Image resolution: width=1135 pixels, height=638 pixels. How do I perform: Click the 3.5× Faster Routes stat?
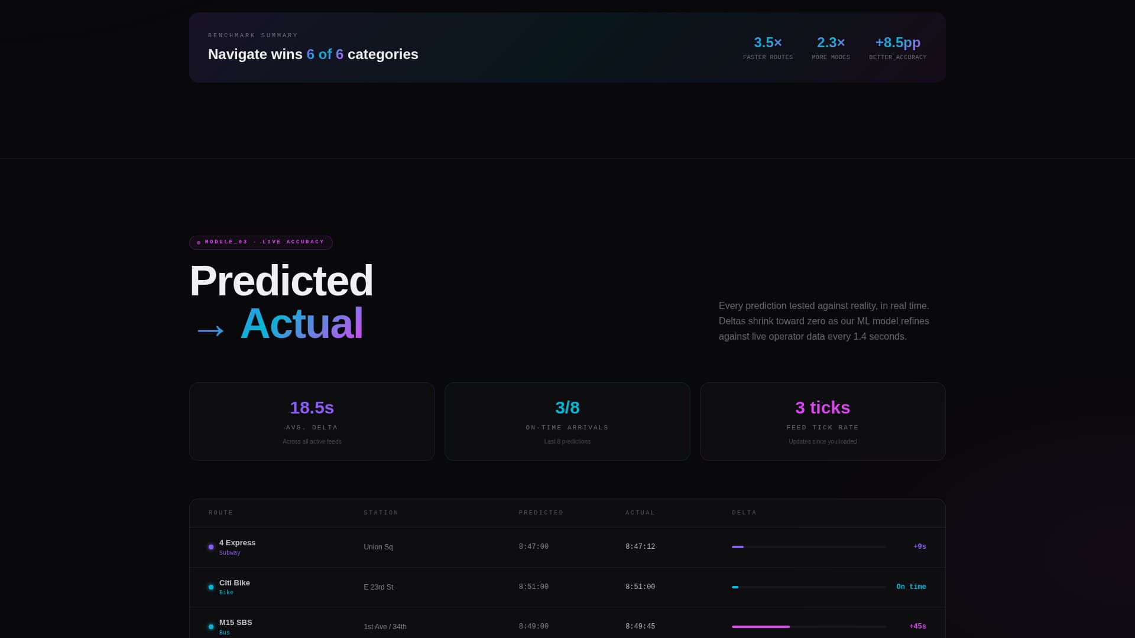768,48
